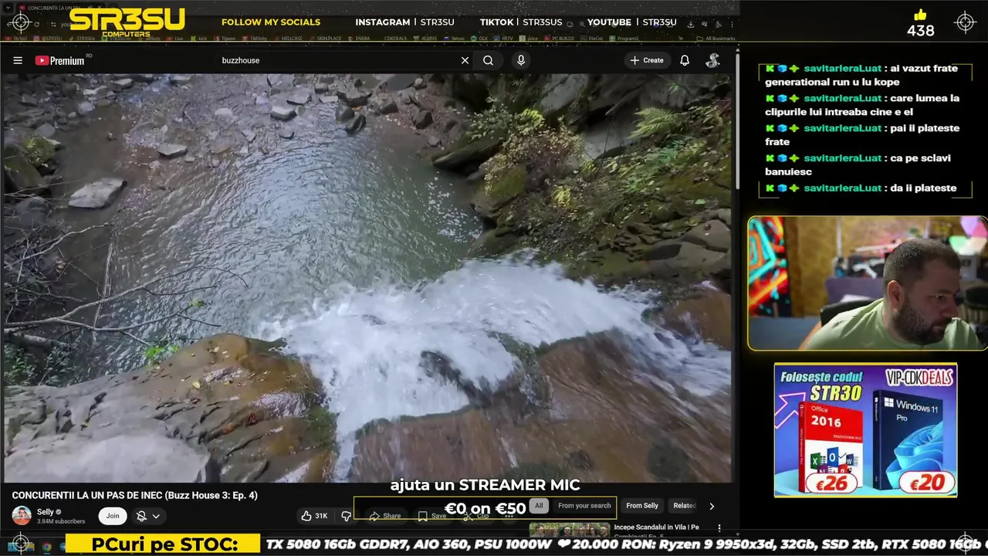Screen dimensions: 988x556
Task: Click the 3.84M subscribers text
Action: [61, 521]
